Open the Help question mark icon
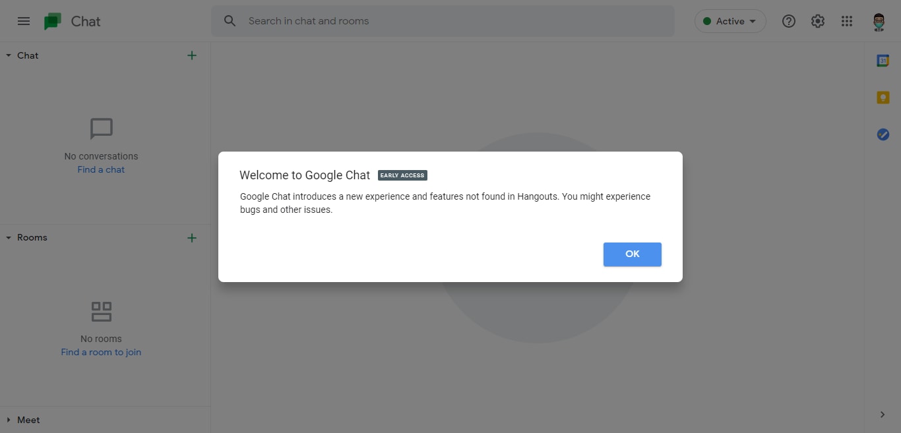The height and width of the screenshot is (433, 901). (x=789, y=21)
